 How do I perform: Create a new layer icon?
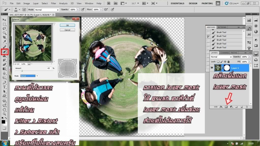click(242, 107)
